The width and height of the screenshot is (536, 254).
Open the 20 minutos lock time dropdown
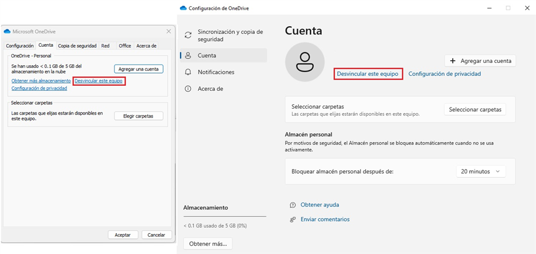(x=481, y=172)
